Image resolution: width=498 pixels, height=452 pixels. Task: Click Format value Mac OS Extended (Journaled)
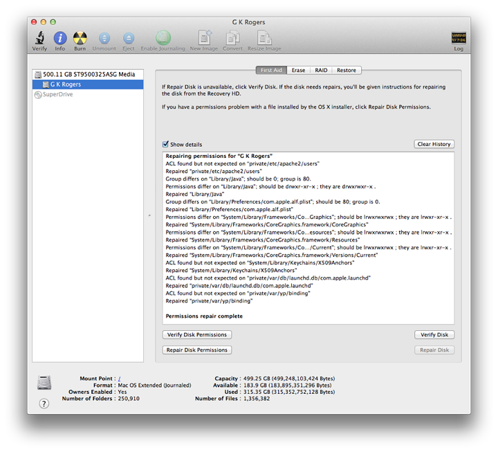pyautogui.click(x=155, y=386)
